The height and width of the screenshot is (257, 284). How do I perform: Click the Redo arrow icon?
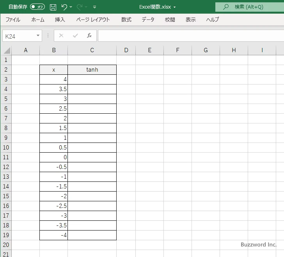[80, 7]
